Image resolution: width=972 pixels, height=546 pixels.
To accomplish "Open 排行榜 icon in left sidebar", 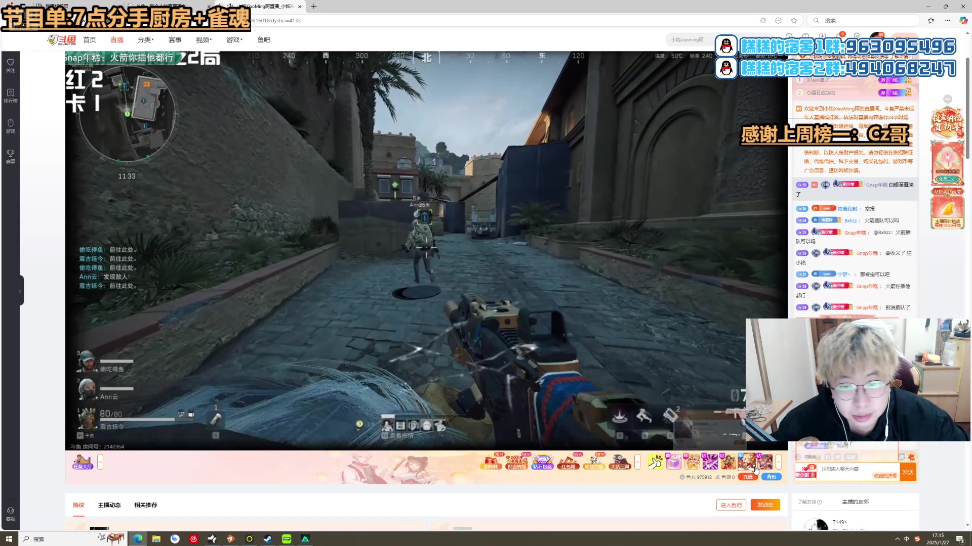I will pos(11,96).
